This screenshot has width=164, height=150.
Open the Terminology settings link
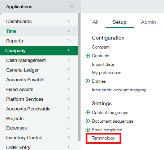click(x=103, y=138)
